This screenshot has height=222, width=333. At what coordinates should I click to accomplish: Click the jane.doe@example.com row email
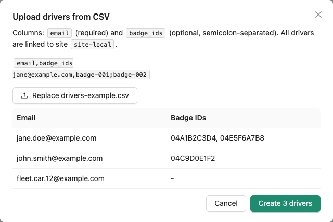pos(57,138)
